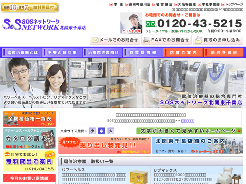Image resolution: width=246 pixels, height=184 pixels.
Task: Go to 名古屋店 page
Action: click(x=162, y=4)
